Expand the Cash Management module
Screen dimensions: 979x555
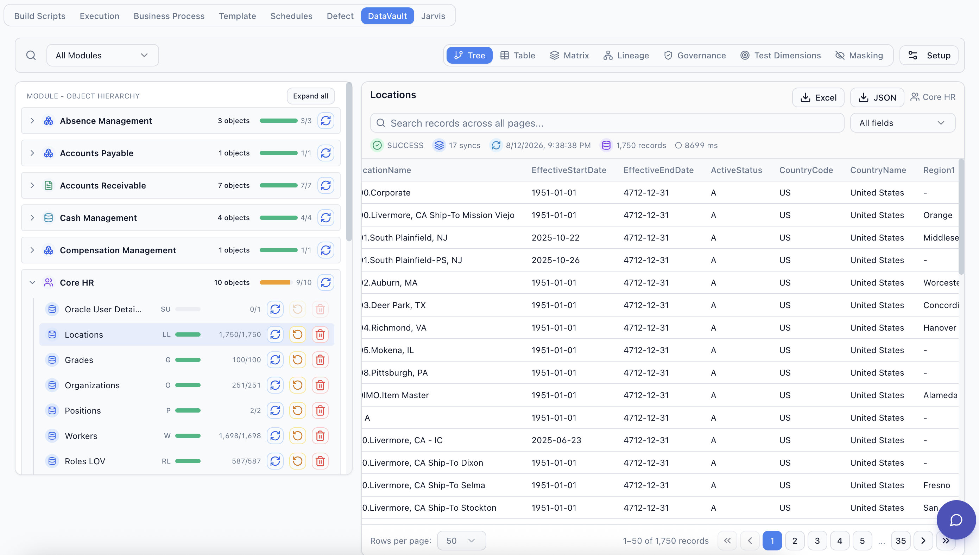click(x=32, y=218)
